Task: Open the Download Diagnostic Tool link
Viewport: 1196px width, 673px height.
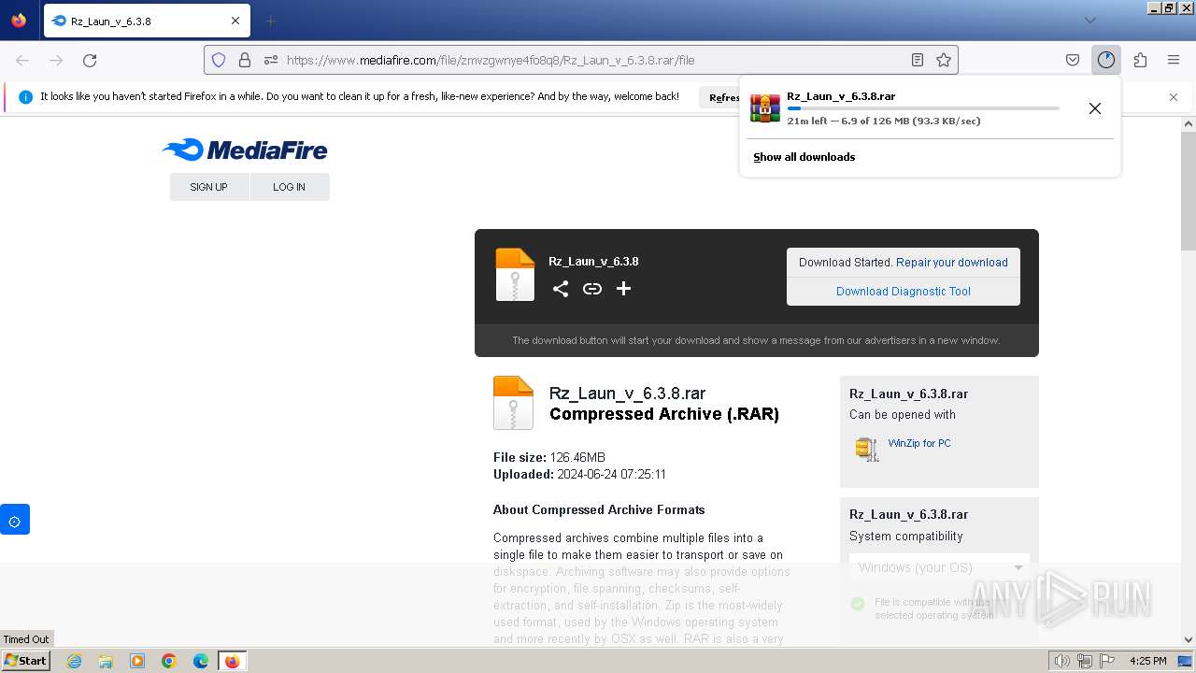Action: pos(904,292)
